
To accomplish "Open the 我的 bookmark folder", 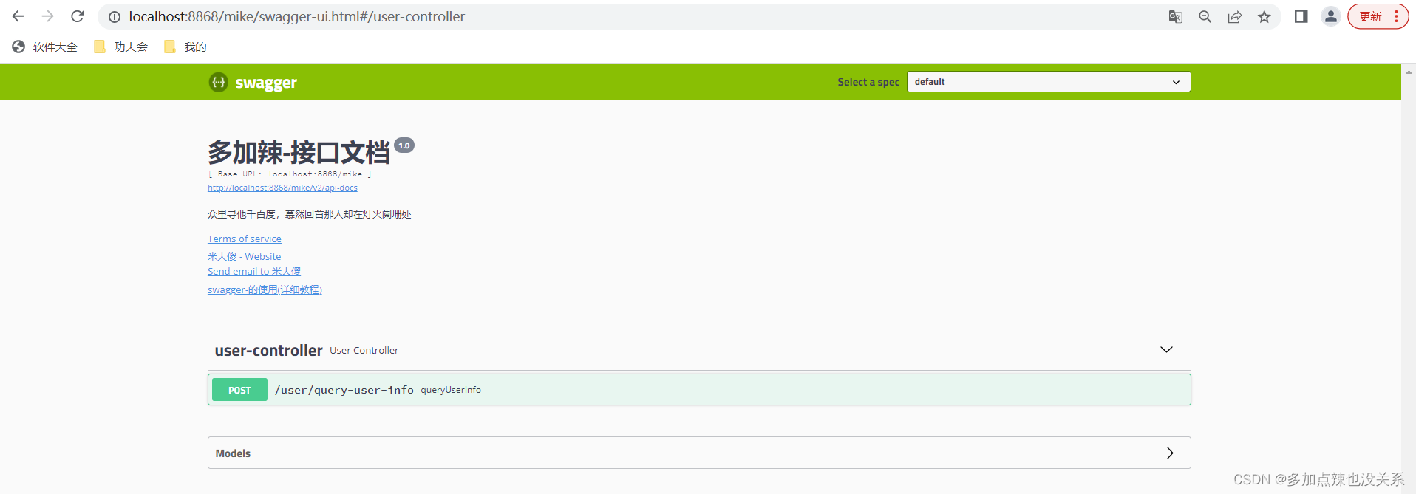I will pos(185,47).
